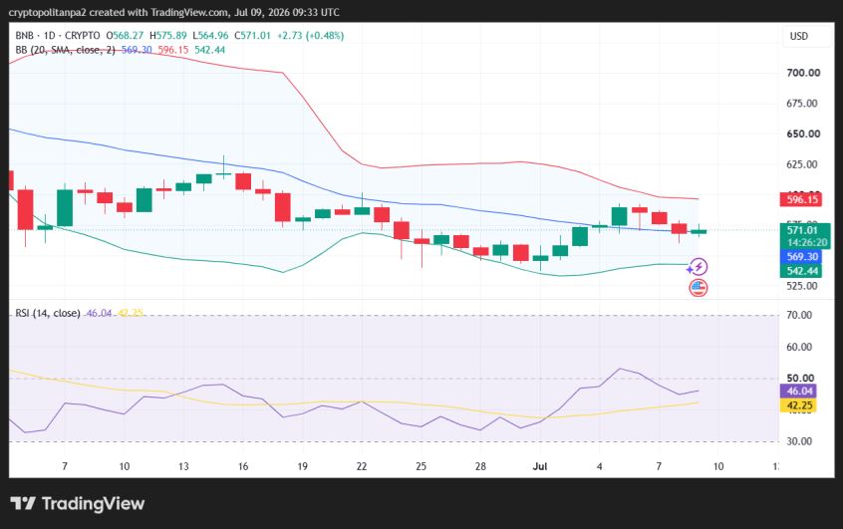Click the C571.01 close value in legend

click(x=252, y=36)
